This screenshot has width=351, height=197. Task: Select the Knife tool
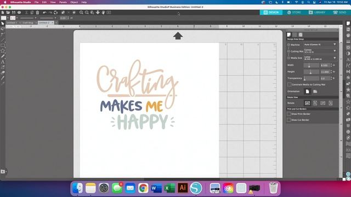coord(3,78)
